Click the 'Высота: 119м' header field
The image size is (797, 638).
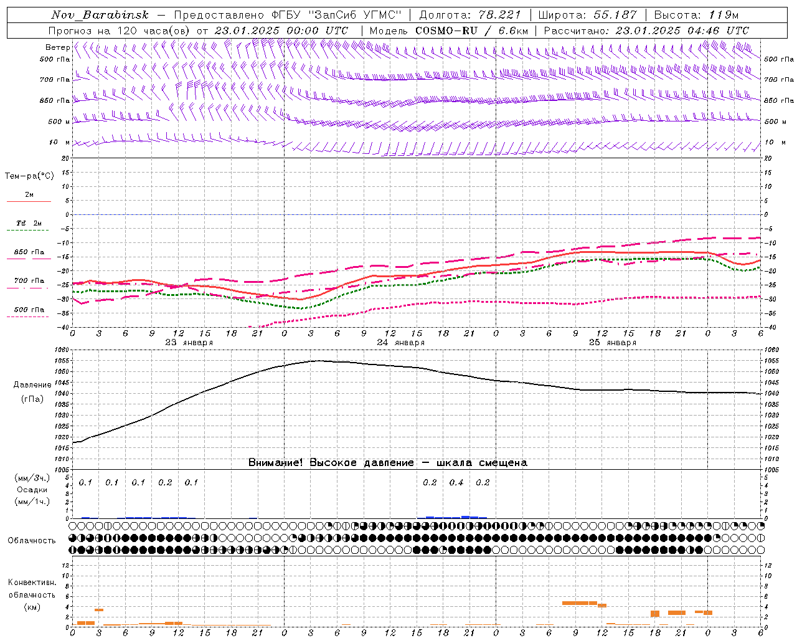pos(696,15)
